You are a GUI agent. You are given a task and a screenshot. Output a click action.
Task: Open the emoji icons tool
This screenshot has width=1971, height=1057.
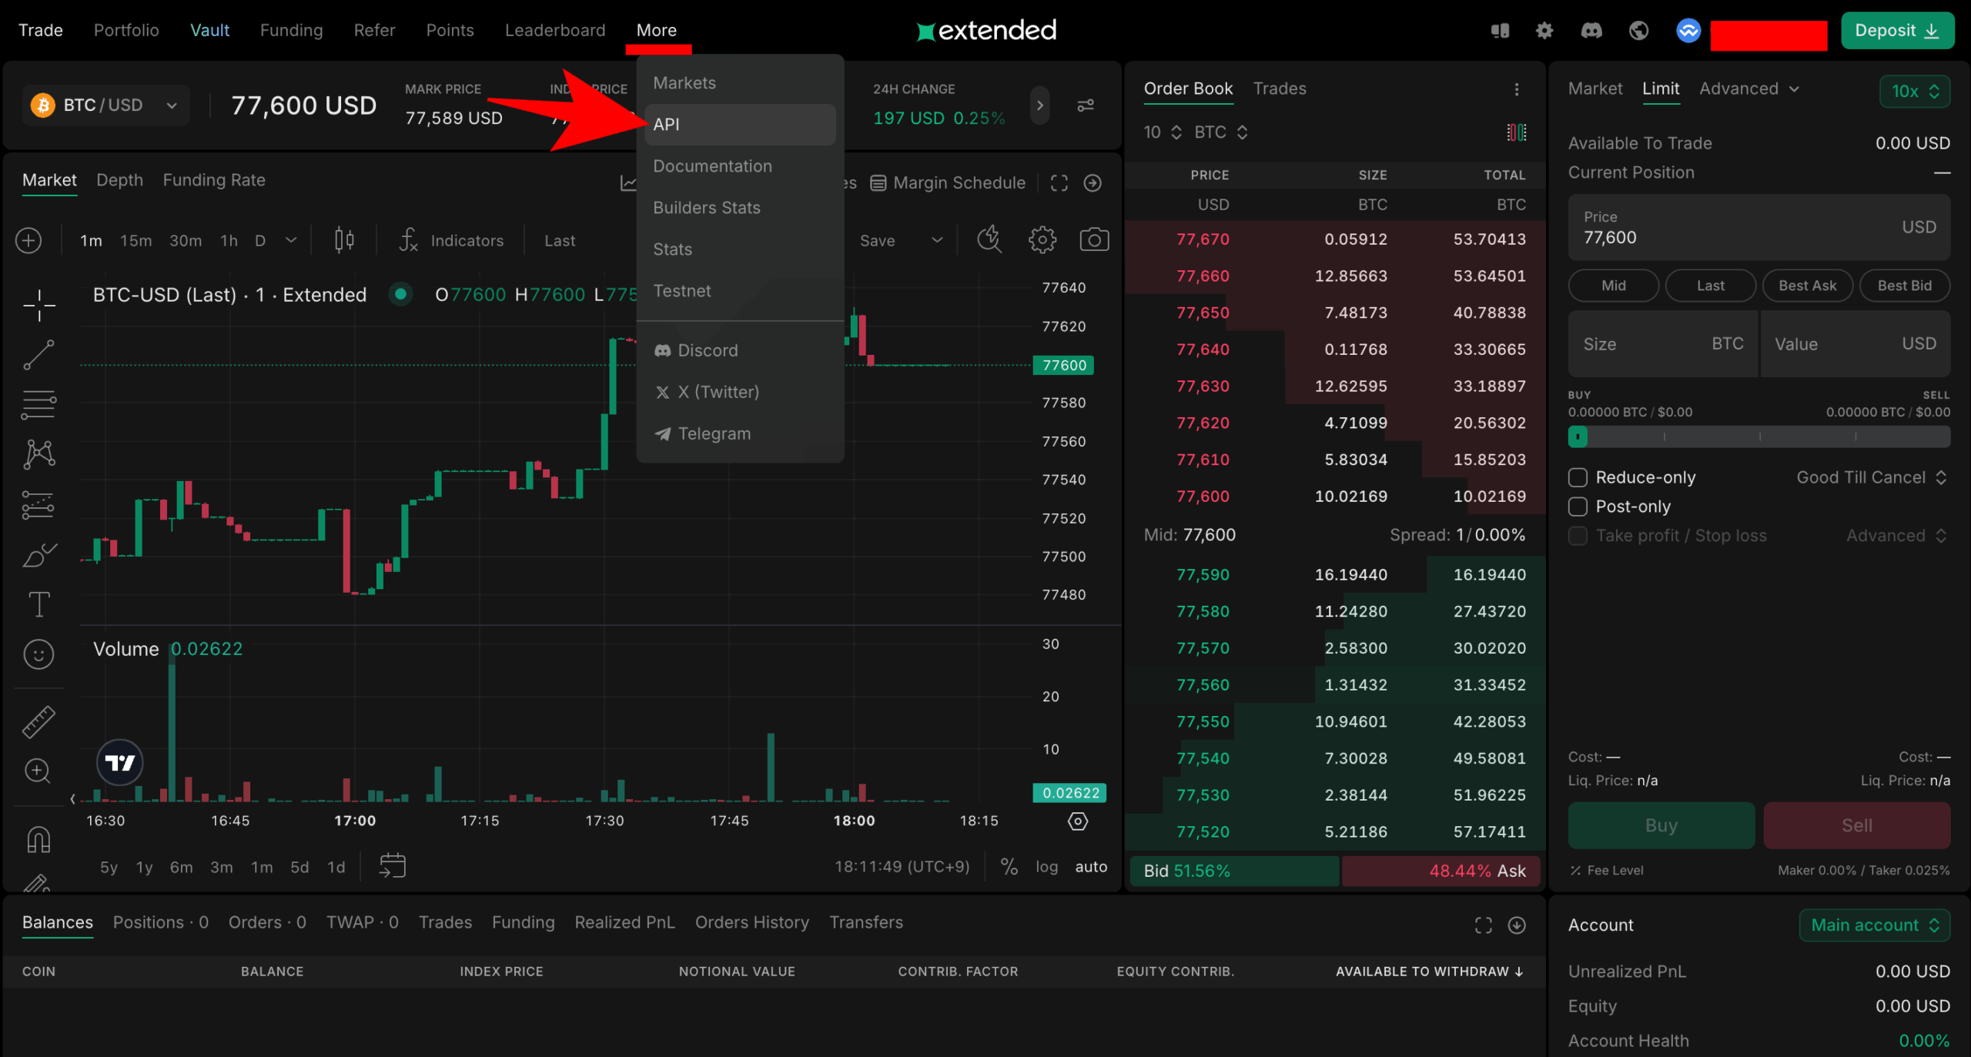(38, 654)
